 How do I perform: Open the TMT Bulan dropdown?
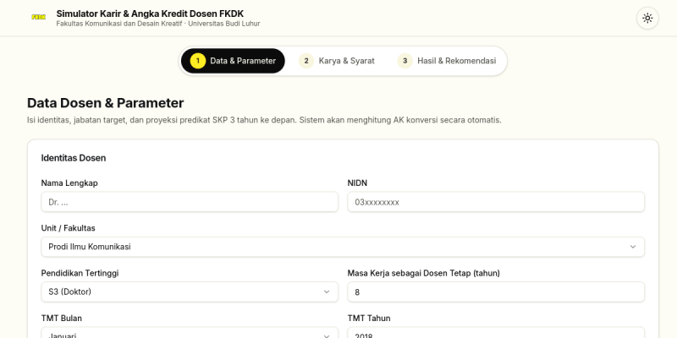[190, 333]
